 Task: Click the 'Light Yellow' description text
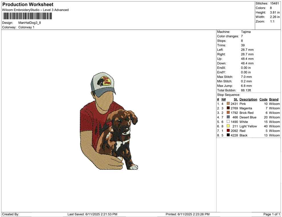pyautogui.click(x=248, y=126)
